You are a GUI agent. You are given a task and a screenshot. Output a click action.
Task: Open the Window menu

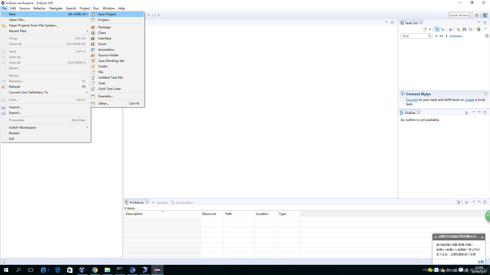point(108,8)
